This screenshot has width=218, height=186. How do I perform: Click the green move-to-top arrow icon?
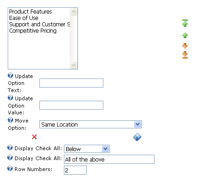[185, 23]
